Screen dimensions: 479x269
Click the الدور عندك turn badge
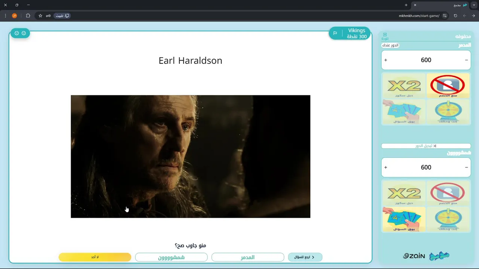(390, 45)
